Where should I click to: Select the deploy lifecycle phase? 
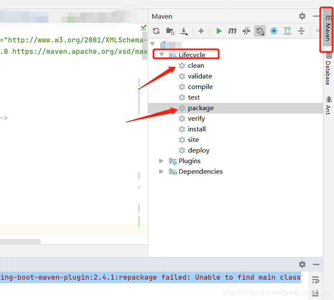pyautogui.click(x=199, y=150)
